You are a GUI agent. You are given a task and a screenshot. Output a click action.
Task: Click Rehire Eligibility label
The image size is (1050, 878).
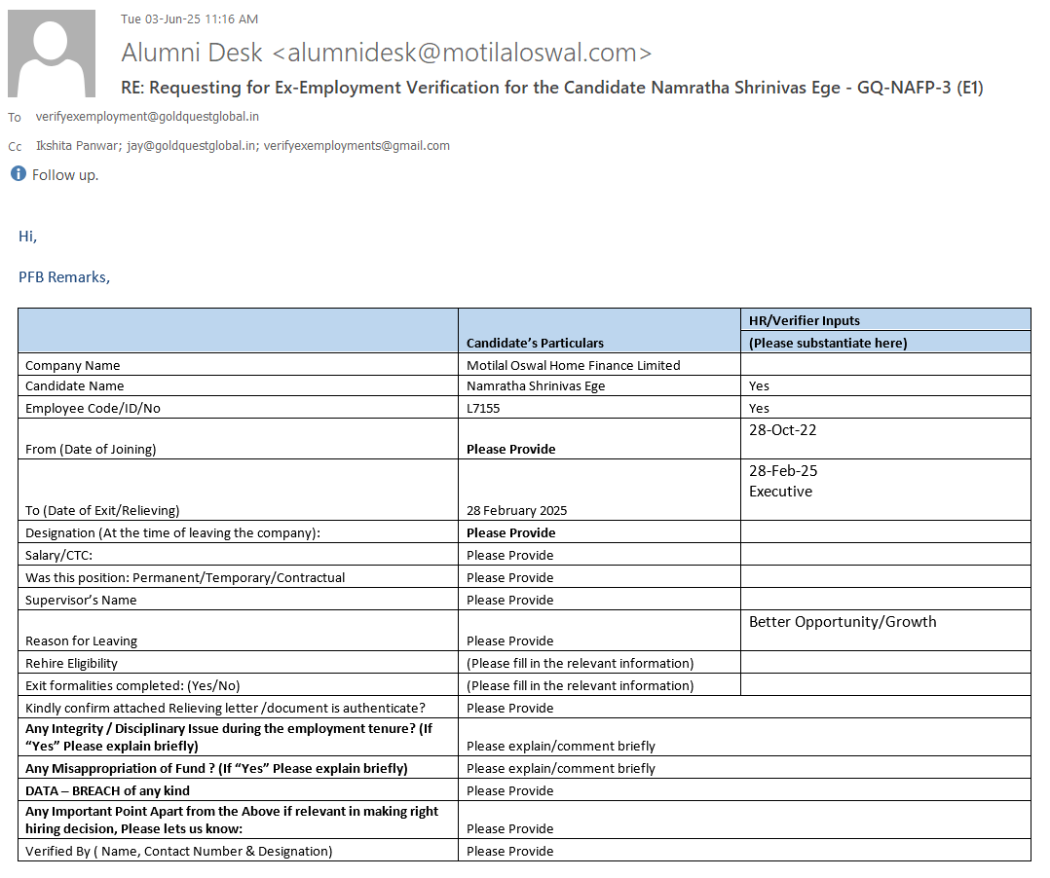point(71,663)
